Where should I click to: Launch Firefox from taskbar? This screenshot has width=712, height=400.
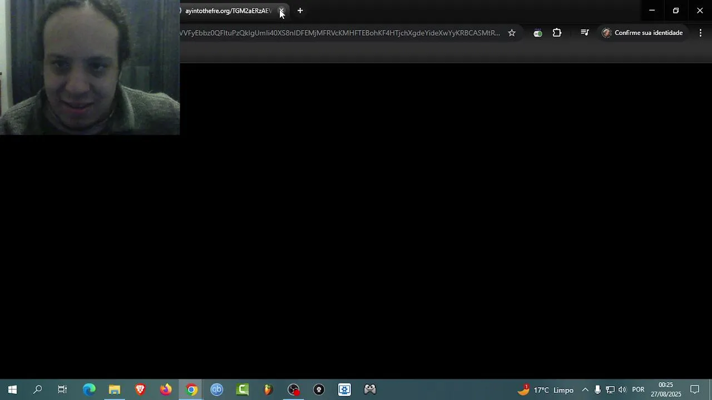tap(166, 389)
